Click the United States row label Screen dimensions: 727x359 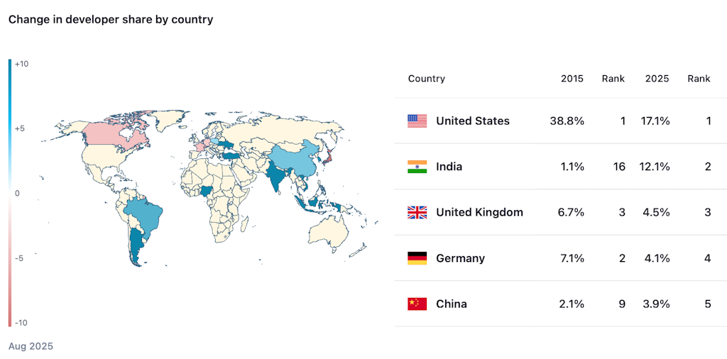(472, 121)
